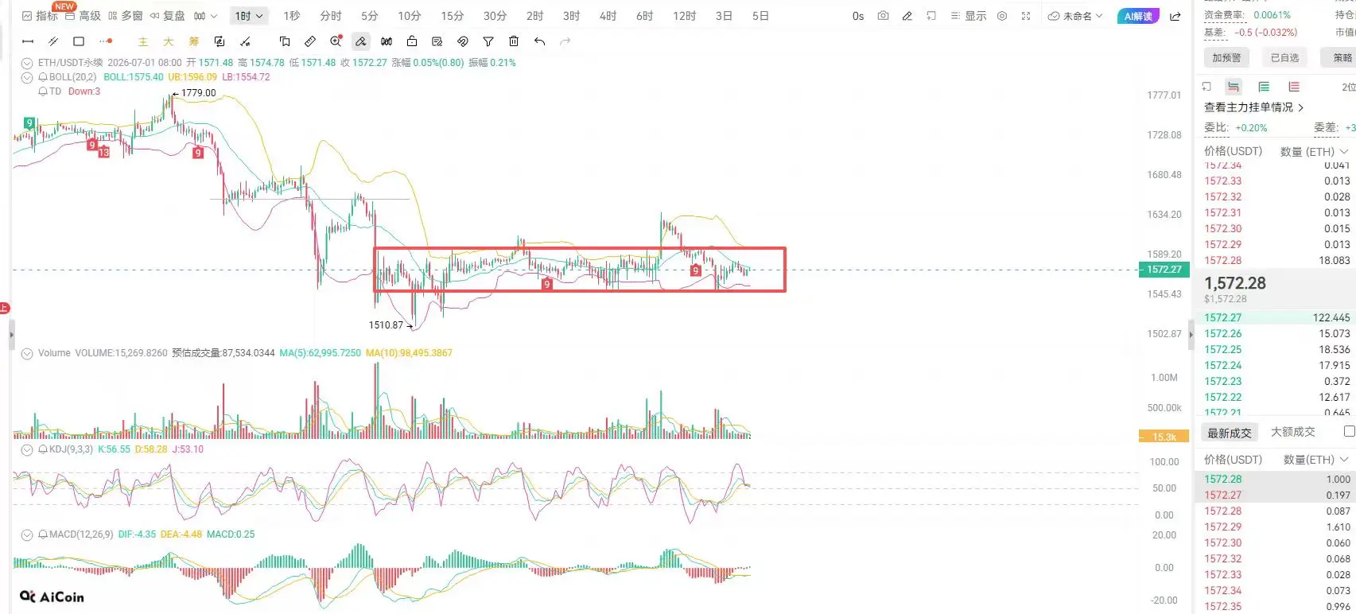Switch to the 30分 timeframe

point(495,16)
